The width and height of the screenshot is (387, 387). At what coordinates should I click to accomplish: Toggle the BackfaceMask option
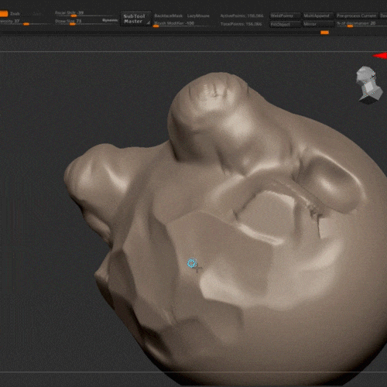point(169,15)
